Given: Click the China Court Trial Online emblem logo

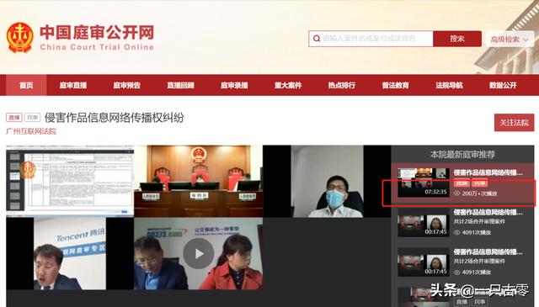Looking at the screenshot, I should click(20, 38).
